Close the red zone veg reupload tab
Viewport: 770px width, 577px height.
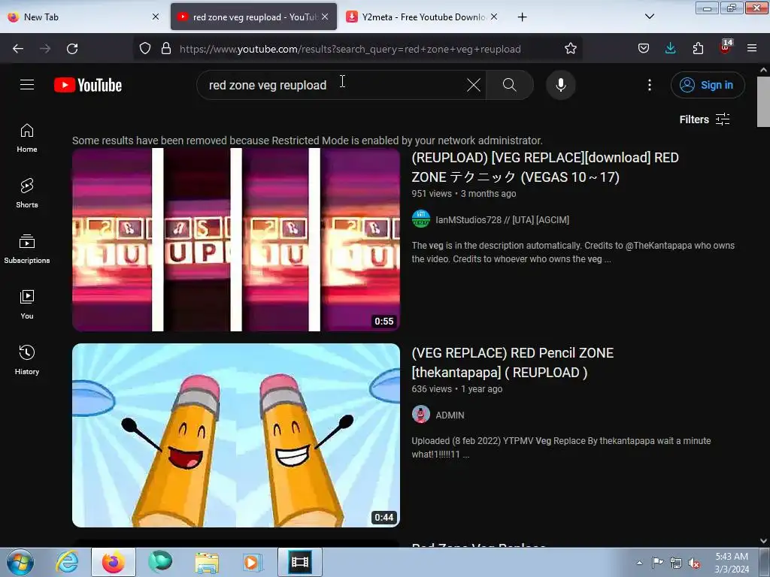(325, 17)
